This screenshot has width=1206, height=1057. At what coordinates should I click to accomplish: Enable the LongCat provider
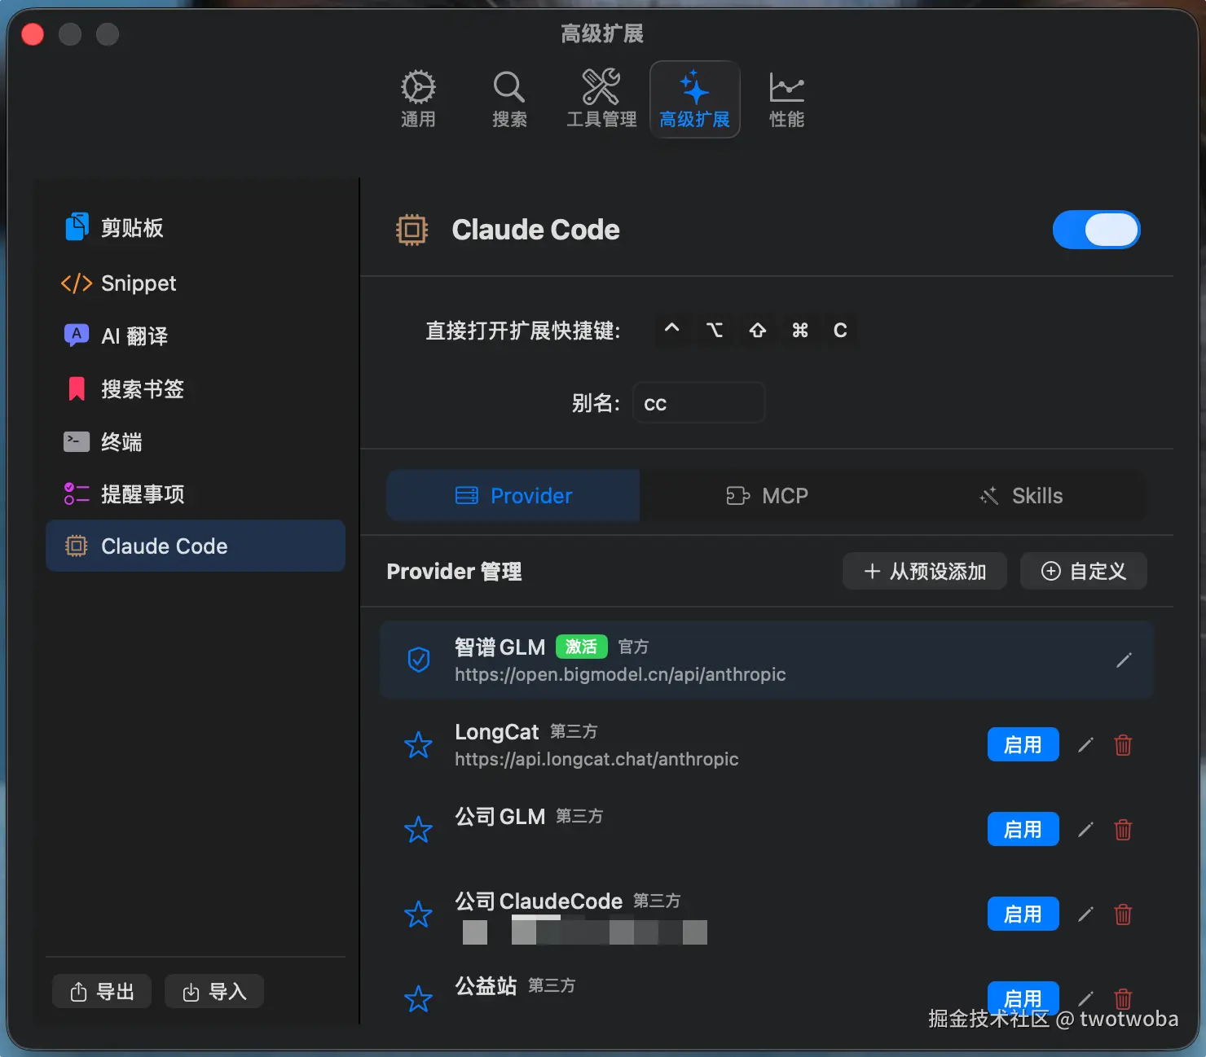(x=1023, y=744)
